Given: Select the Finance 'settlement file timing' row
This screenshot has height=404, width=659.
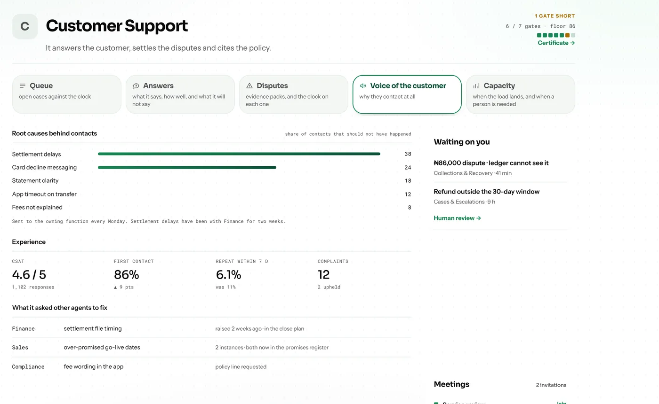Looking at the screenshot, I should point(211,329).
